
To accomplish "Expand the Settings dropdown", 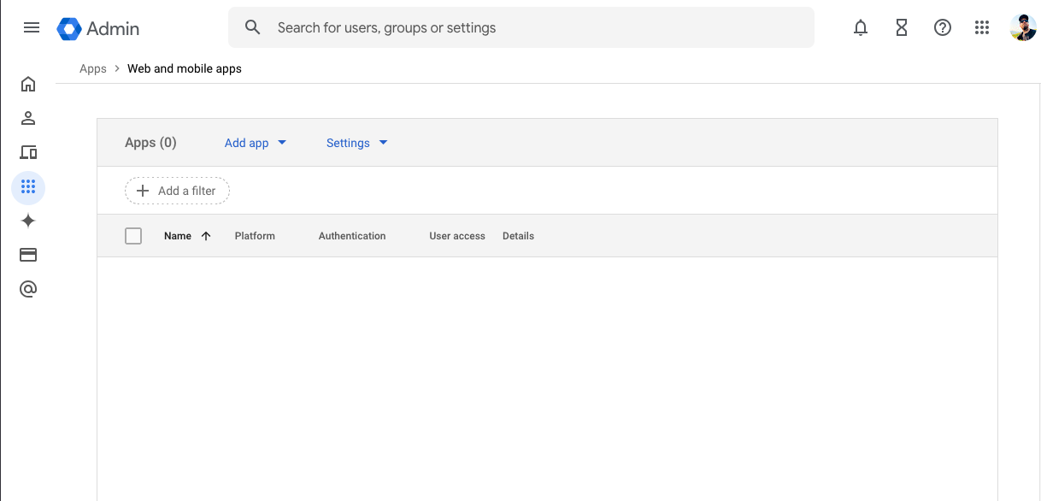I will point(356,143).
